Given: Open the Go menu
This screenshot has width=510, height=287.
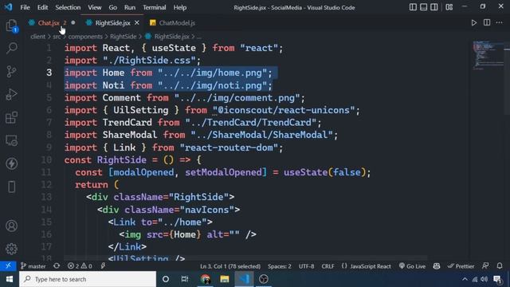Looking at the screenshot, I should tap(113, 7).
